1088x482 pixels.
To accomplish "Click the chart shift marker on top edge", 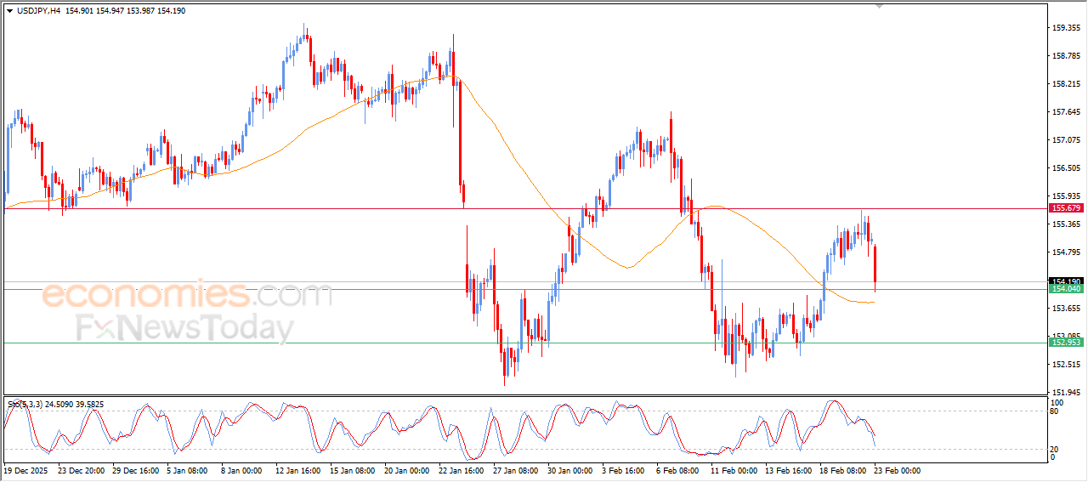I will tap(880, 6).
